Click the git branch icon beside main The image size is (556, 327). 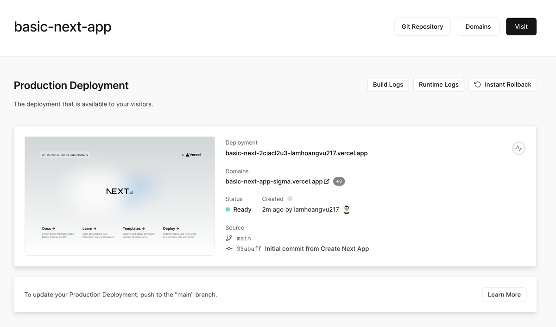[x=229, y=238]
